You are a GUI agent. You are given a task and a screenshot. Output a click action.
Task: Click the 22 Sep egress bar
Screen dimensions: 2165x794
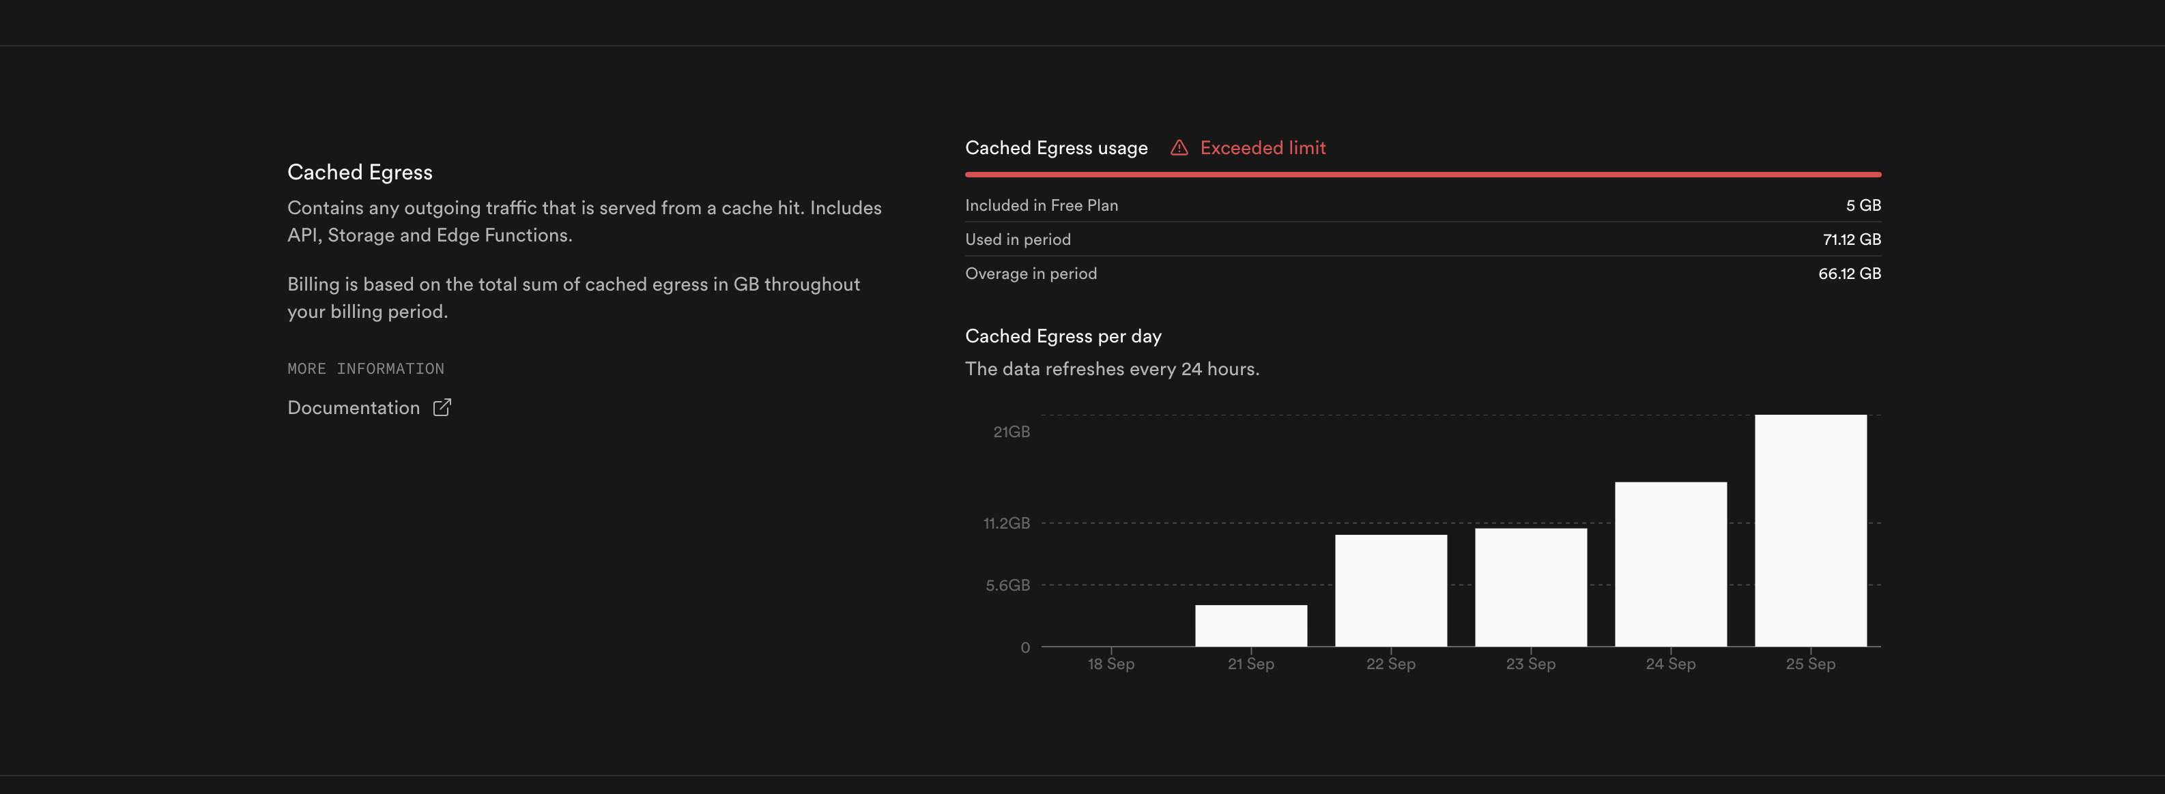pos(1391,591)
